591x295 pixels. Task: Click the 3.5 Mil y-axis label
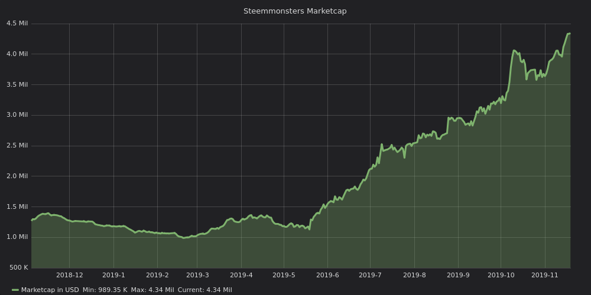pyautogui.click(x=17, y=84)
